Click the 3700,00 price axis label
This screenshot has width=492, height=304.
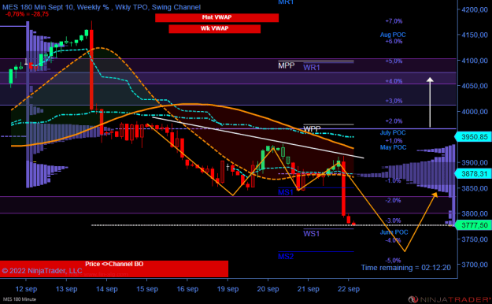475,265
